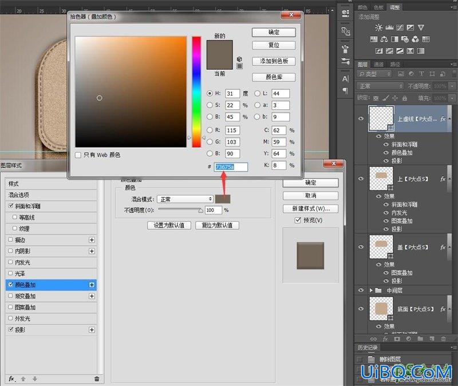Toggle the 斜面和浮雕 effect checkbox
Screen dimensions: 458x386
11,206
